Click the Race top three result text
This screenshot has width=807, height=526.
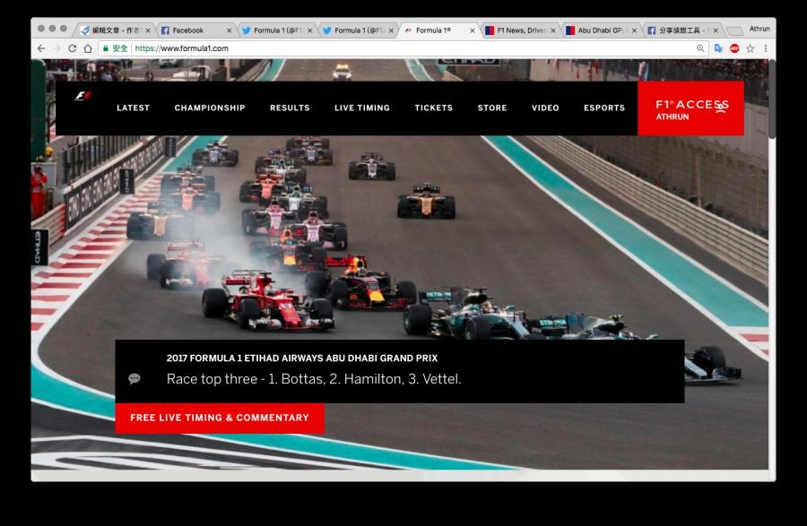click(314, 379)
